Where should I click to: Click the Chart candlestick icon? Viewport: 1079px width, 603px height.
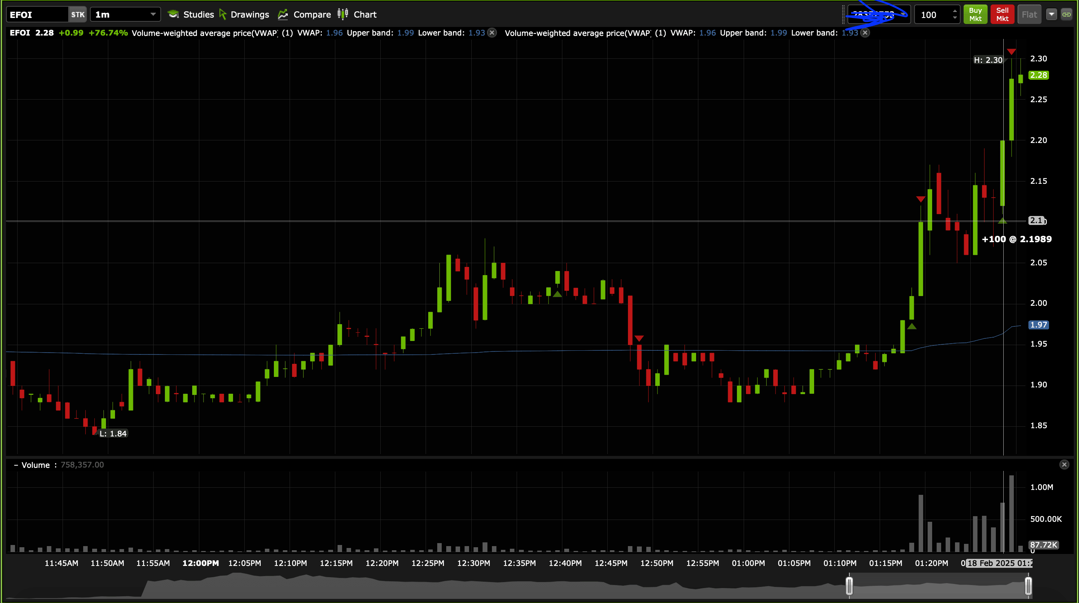coord(343,14)
